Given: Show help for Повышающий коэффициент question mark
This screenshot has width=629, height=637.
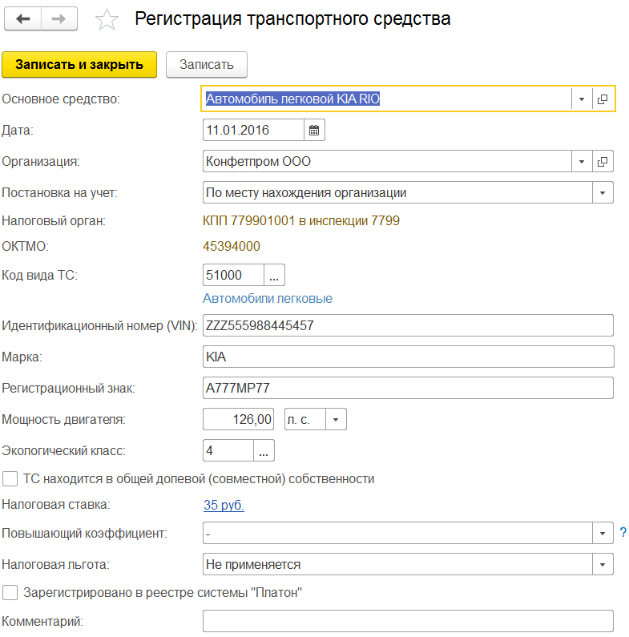Looking at the screenshot, I should tap(623, 532).
